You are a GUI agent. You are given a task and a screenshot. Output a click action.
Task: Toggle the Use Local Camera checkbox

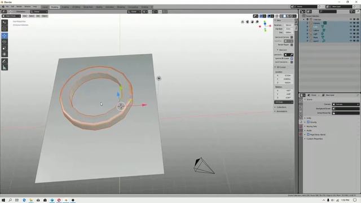pos(292,37)
